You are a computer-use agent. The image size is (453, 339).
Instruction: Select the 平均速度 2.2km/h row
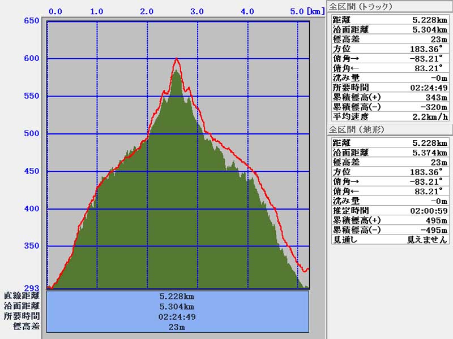coord(390,116)
